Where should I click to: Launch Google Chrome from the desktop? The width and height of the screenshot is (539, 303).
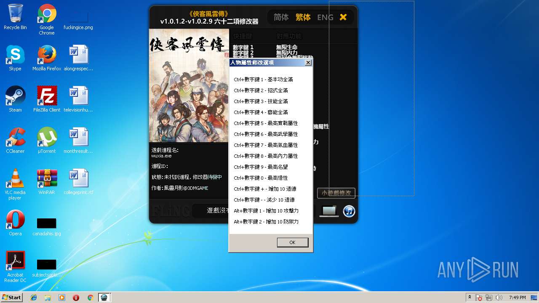tap(47, 19)
